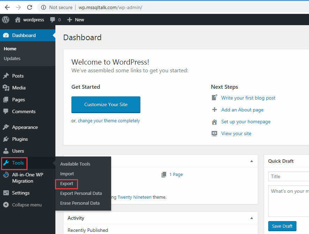Select Import from Tools flyout
The height and width of the screenshot is (234, 309).
[x=67, y=174]
